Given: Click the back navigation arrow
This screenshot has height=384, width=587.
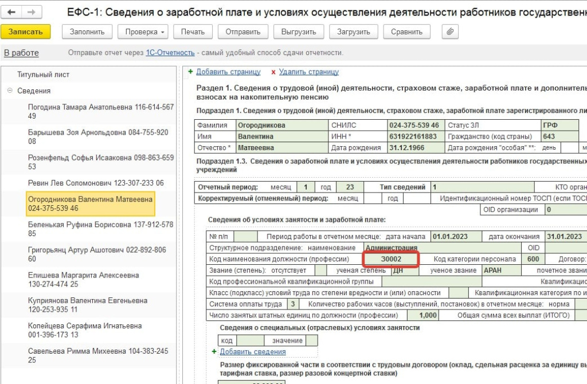Looking at the screenshot, I should click(12, 12).
